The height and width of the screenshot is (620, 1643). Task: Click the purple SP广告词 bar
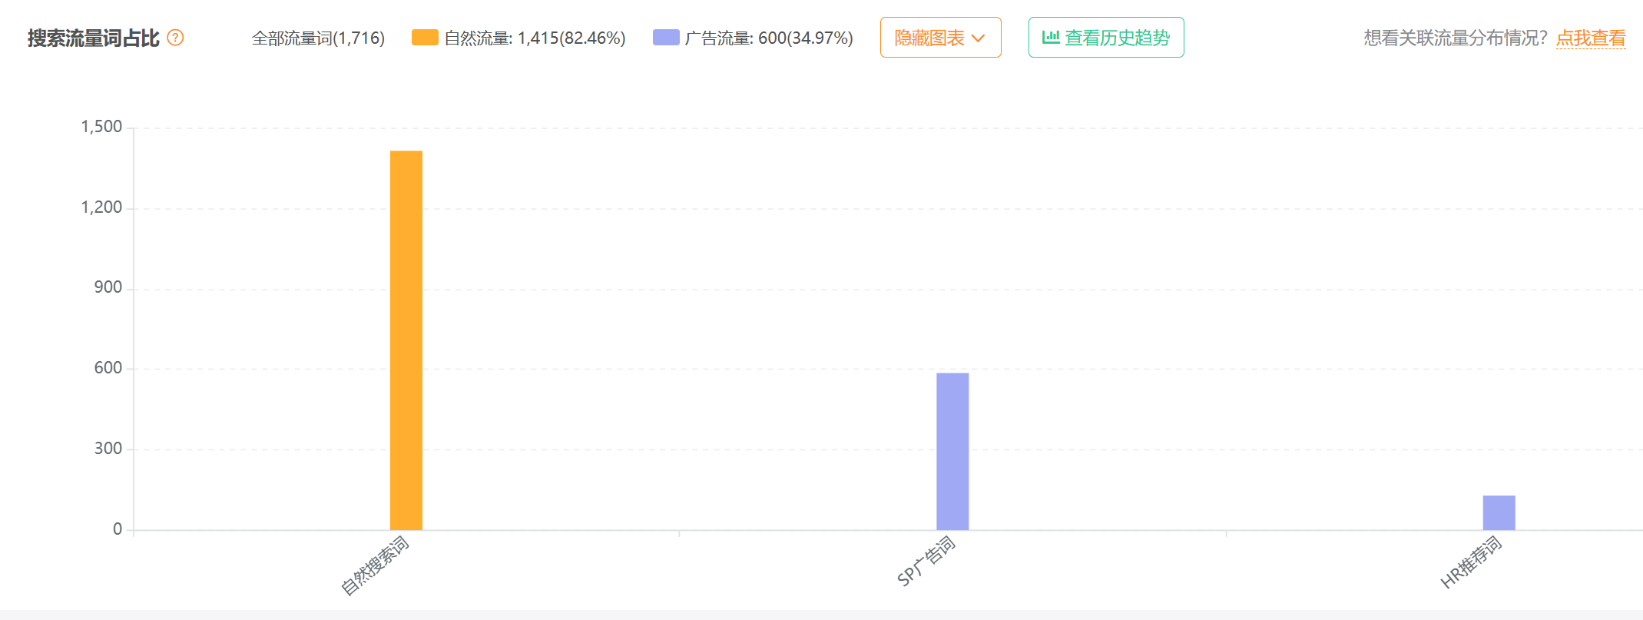tap(952, 452)
